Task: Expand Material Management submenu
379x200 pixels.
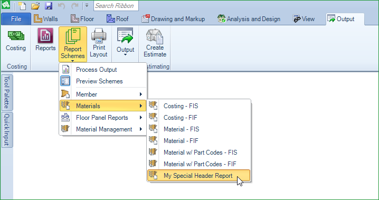Action: click(103, 129)
